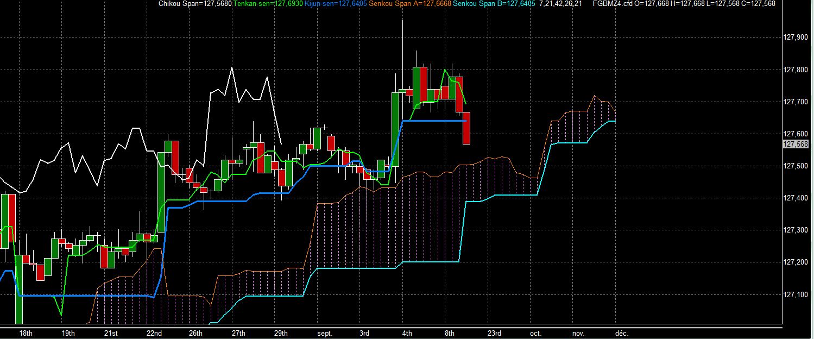Click the déc. month label on time axis
Viewport: 814px width, 339px height.
[x=621, y=333]
